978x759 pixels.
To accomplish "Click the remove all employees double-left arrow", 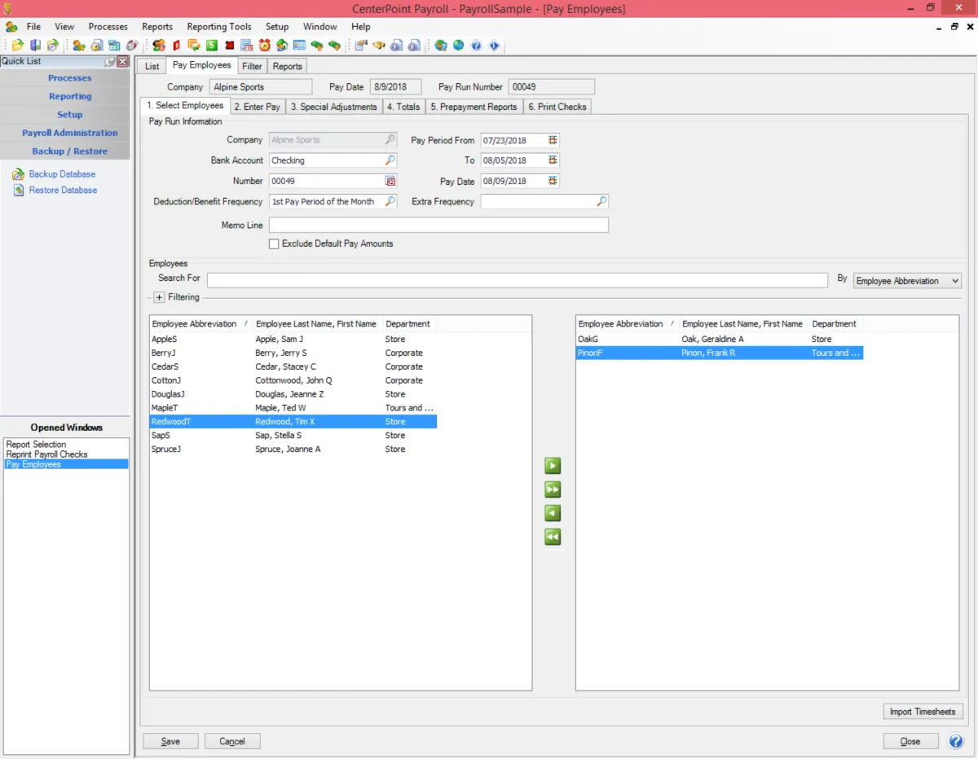I will tap(553, 537).
